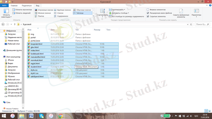Tick the Item check boxes (Флажки элементов) checkbox
Viewport: 212px width, 119px height.
click(x=148, y=10)
